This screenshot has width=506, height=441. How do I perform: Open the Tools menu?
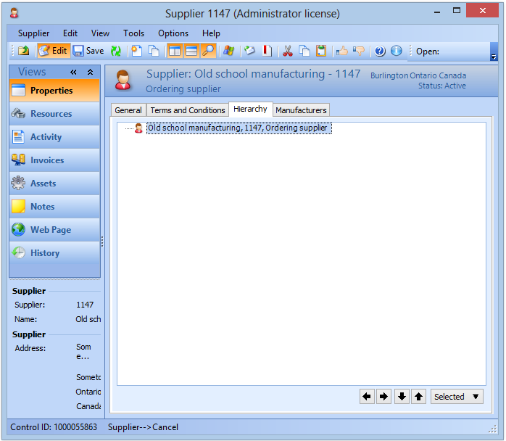point(133,33)
